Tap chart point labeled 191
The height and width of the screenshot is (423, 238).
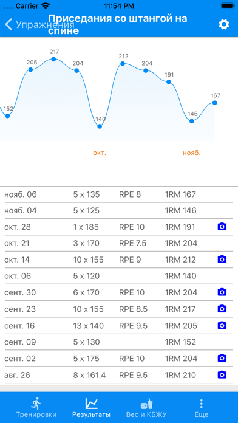pos(169,82)
